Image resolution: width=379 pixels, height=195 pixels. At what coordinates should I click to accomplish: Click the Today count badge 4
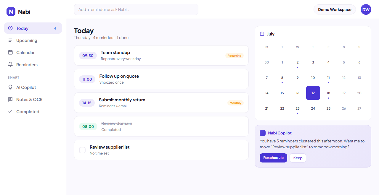coord(55,28)
